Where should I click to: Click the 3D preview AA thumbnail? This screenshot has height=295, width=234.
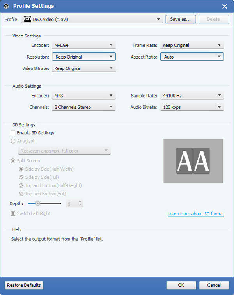pyautogui.click(x=193, y=161)
